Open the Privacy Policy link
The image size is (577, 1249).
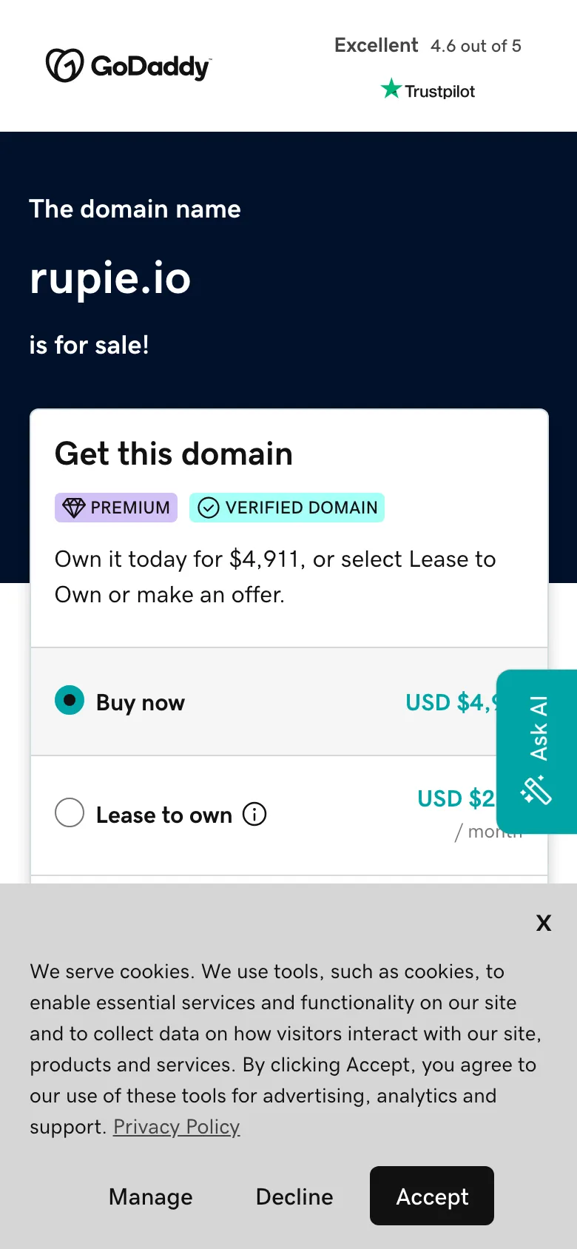176,1127
